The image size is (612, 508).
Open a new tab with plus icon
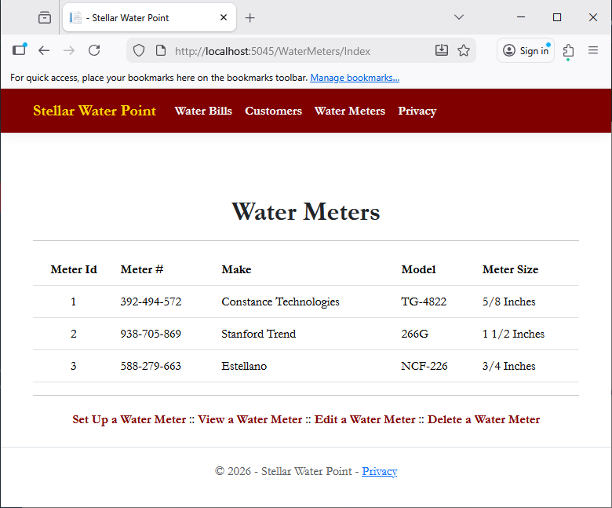250,18
